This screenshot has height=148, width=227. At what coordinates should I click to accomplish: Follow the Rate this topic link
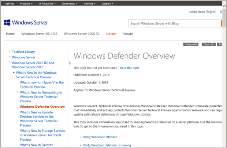[130, 68]
